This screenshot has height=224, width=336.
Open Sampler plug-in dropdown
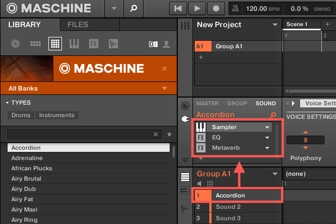pos(267,127)
